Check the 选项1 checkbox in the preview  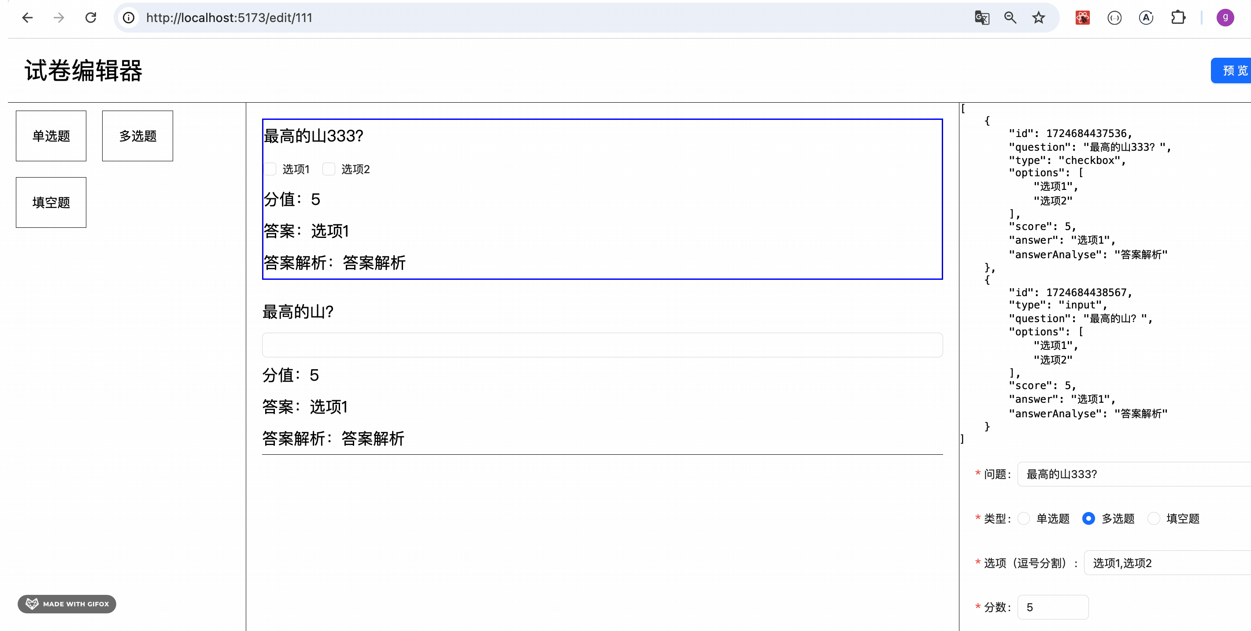270,169
